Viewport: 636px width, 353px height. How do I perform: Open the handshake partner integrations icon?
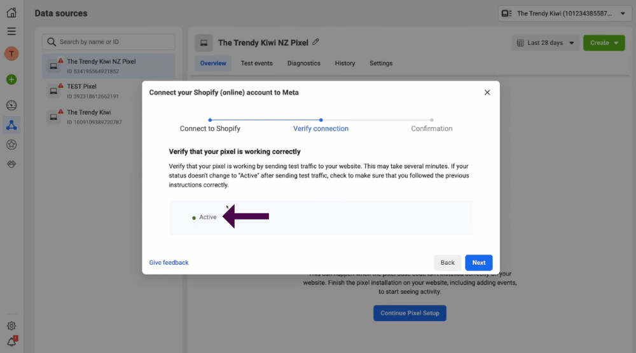pos(11,164)
